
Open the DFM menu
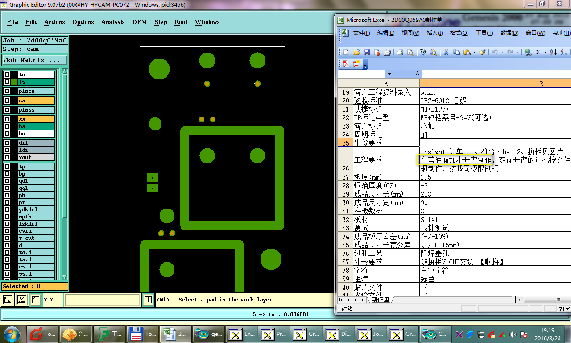click(140, 22)
